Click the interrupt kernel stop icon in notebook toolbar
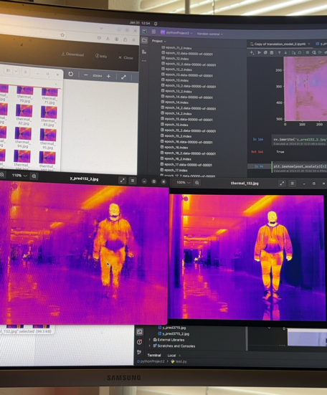The height and width of the screenshot is (395, 327). [x=308, y=52]
